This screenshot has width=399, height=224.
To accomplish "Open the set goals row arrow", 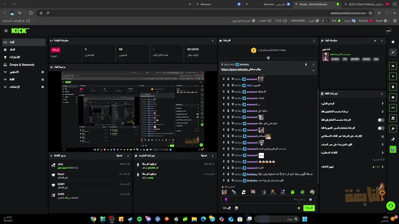I will pos(382,167).
